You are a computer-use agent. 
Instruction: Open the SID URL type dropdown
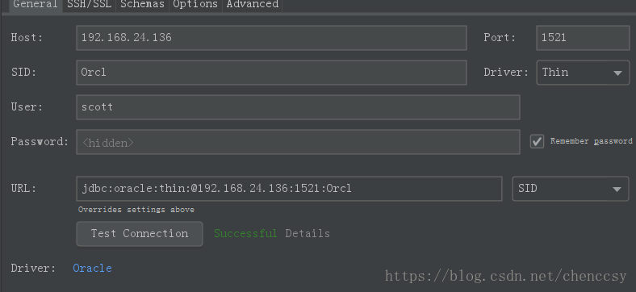[571, 189]
